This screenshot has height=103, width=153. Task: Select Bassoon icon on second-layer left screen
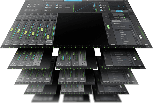click(x=29, y=63)
